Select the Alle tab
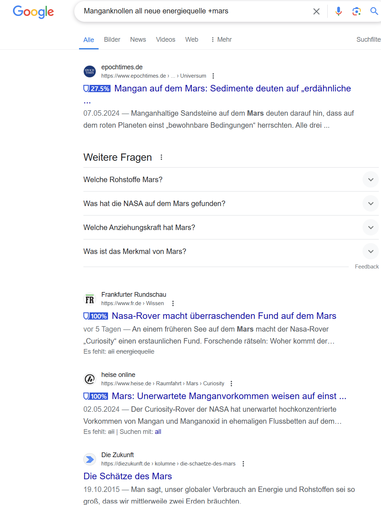Viewport: 381px width, 505px height. (x=89, y=40)
